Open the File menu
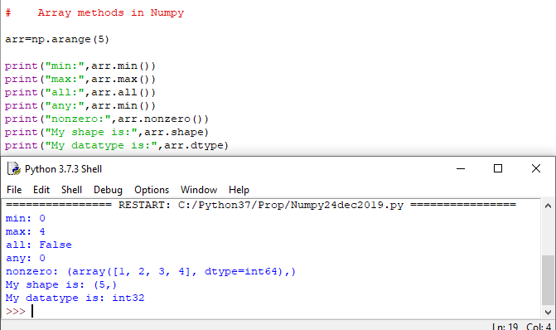The height and width of the screenshot is (330, 556). [14, 190]
